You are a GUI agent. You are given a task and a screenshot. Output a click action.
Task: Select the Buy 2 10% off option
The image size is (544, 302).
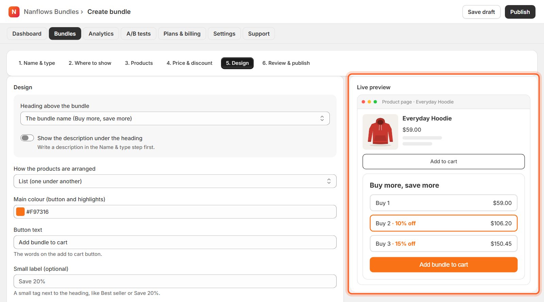click(443, 223)
